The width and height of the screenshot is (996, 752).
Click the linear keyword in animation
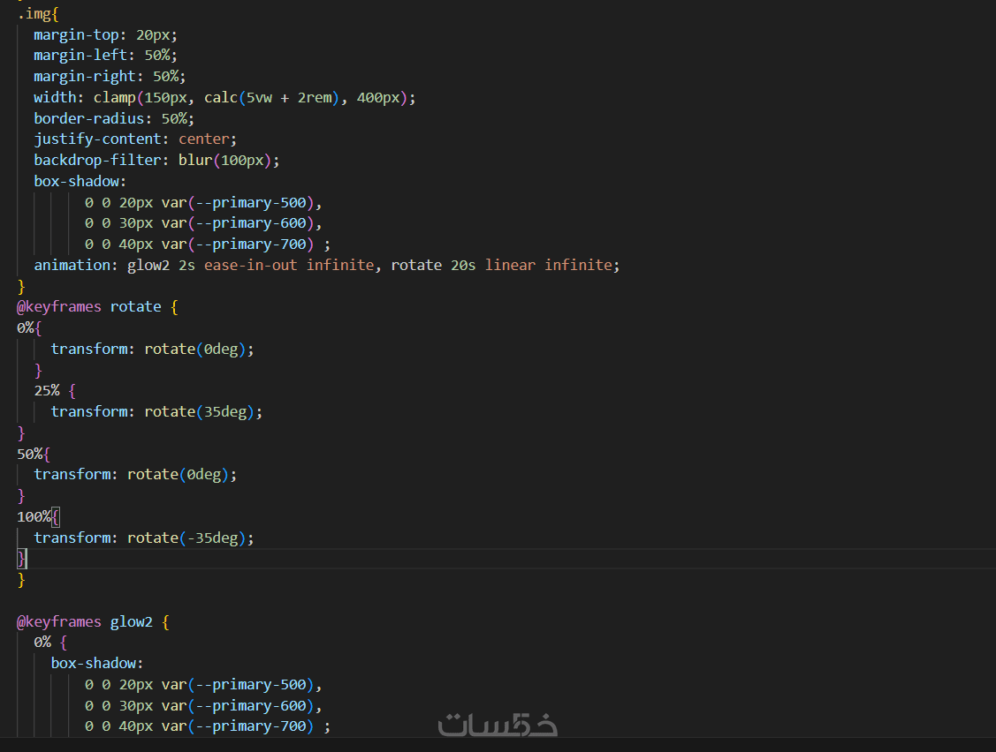tap(510, 266)
